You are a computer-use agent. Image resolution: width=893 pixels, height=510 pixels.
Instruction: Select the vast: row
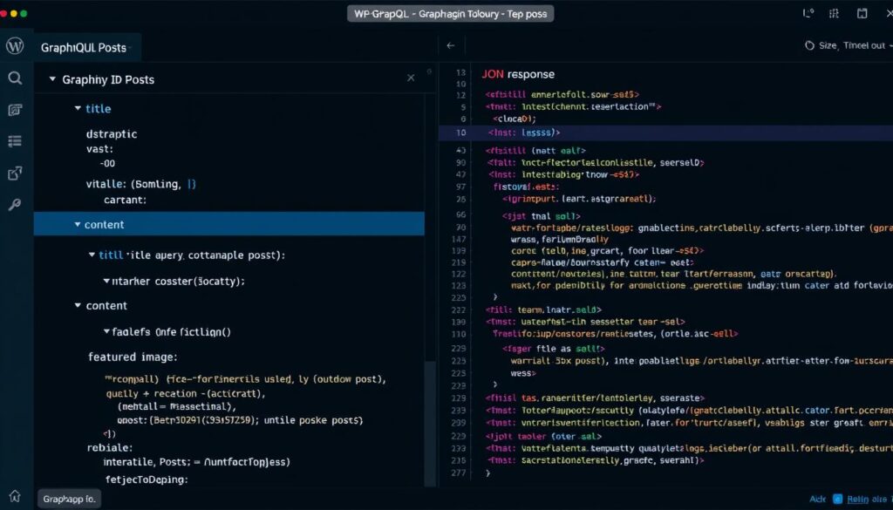[99, 149]
